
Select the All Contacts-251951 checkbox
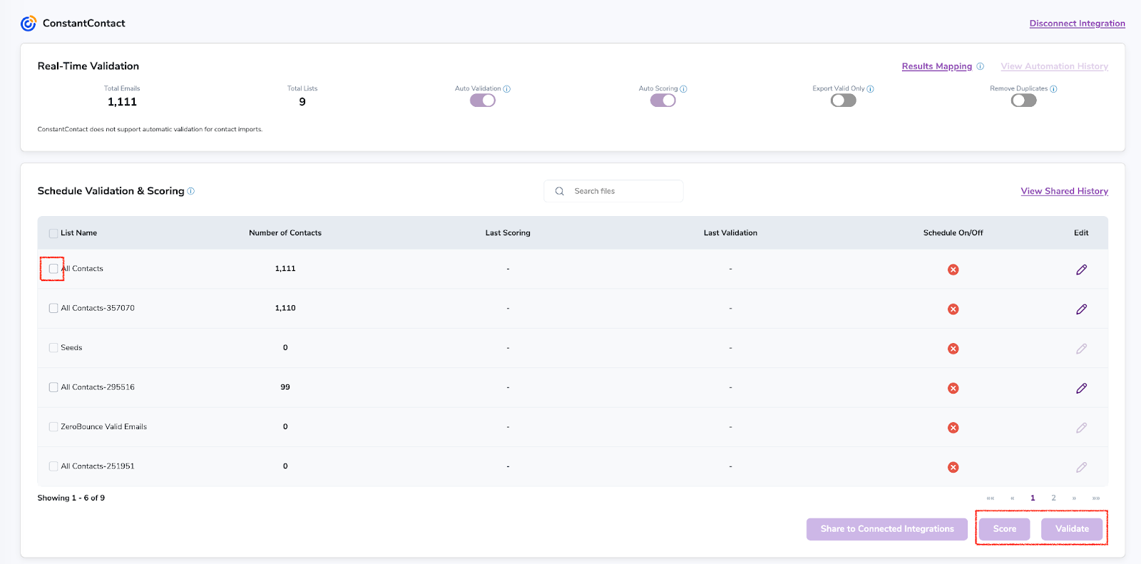tap(53, 466)
